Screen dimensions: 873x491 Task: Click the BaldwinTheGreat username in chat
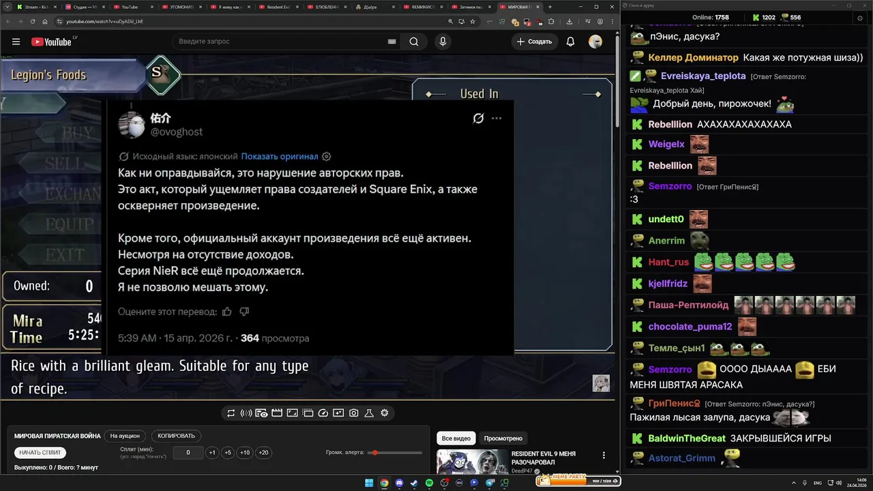click(687, 438)
